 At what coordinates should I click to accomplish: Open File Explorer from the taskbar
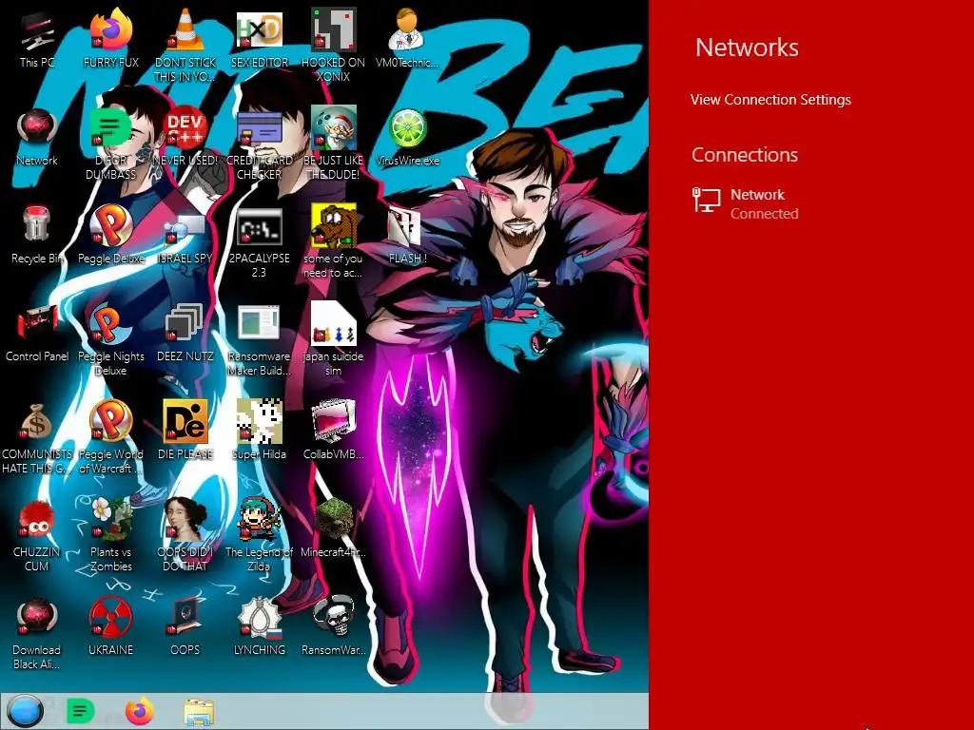(x=200, y=712)
